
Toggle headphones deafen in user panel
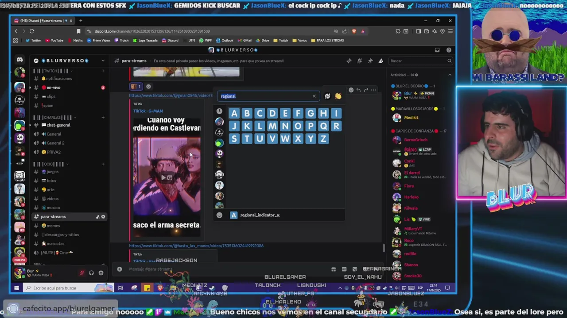point(91,273)
